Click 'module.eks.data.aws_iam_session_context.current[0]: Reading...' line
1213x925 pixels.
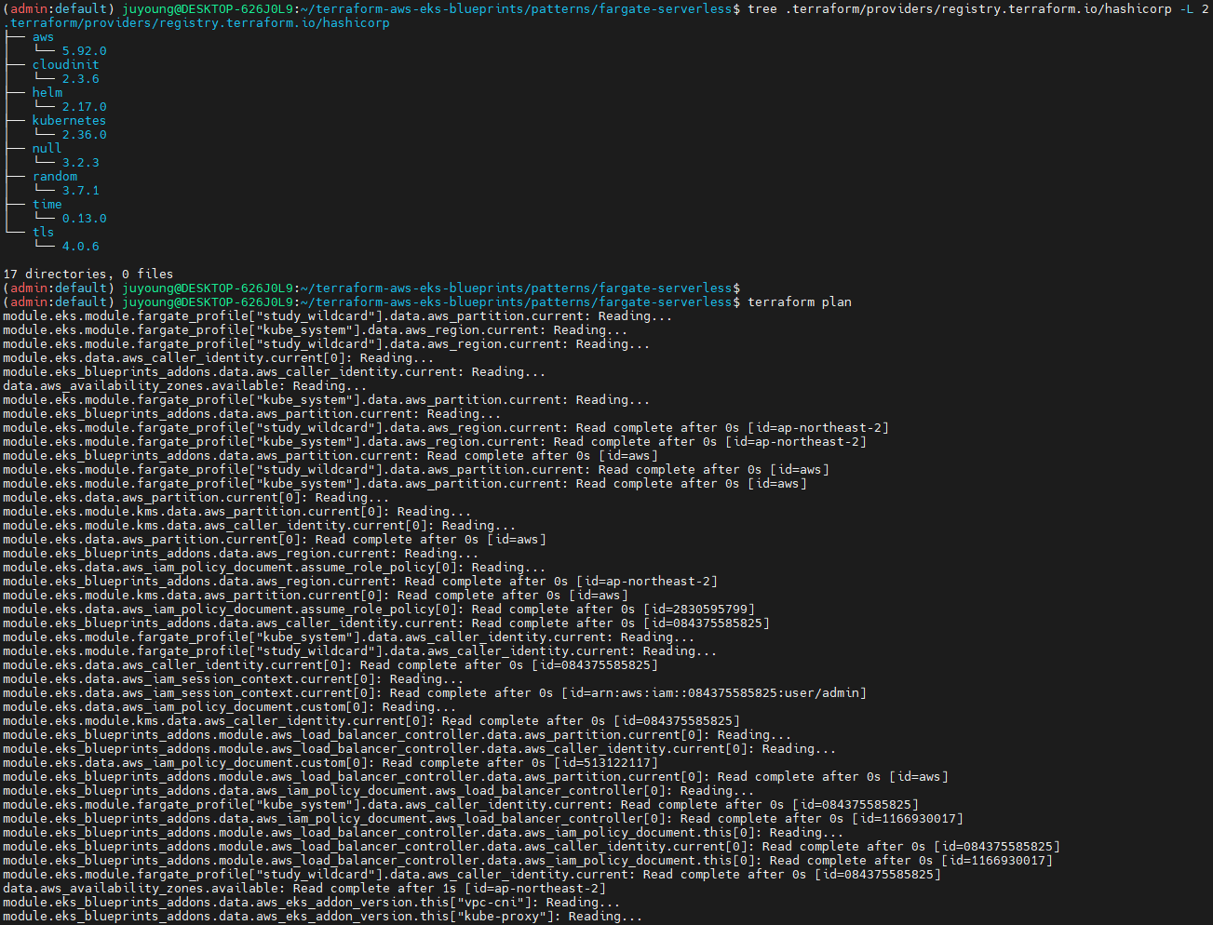tap(234, 679)
